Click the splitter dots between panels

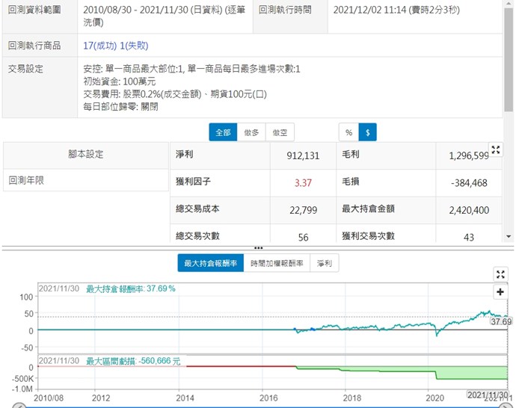258,247
